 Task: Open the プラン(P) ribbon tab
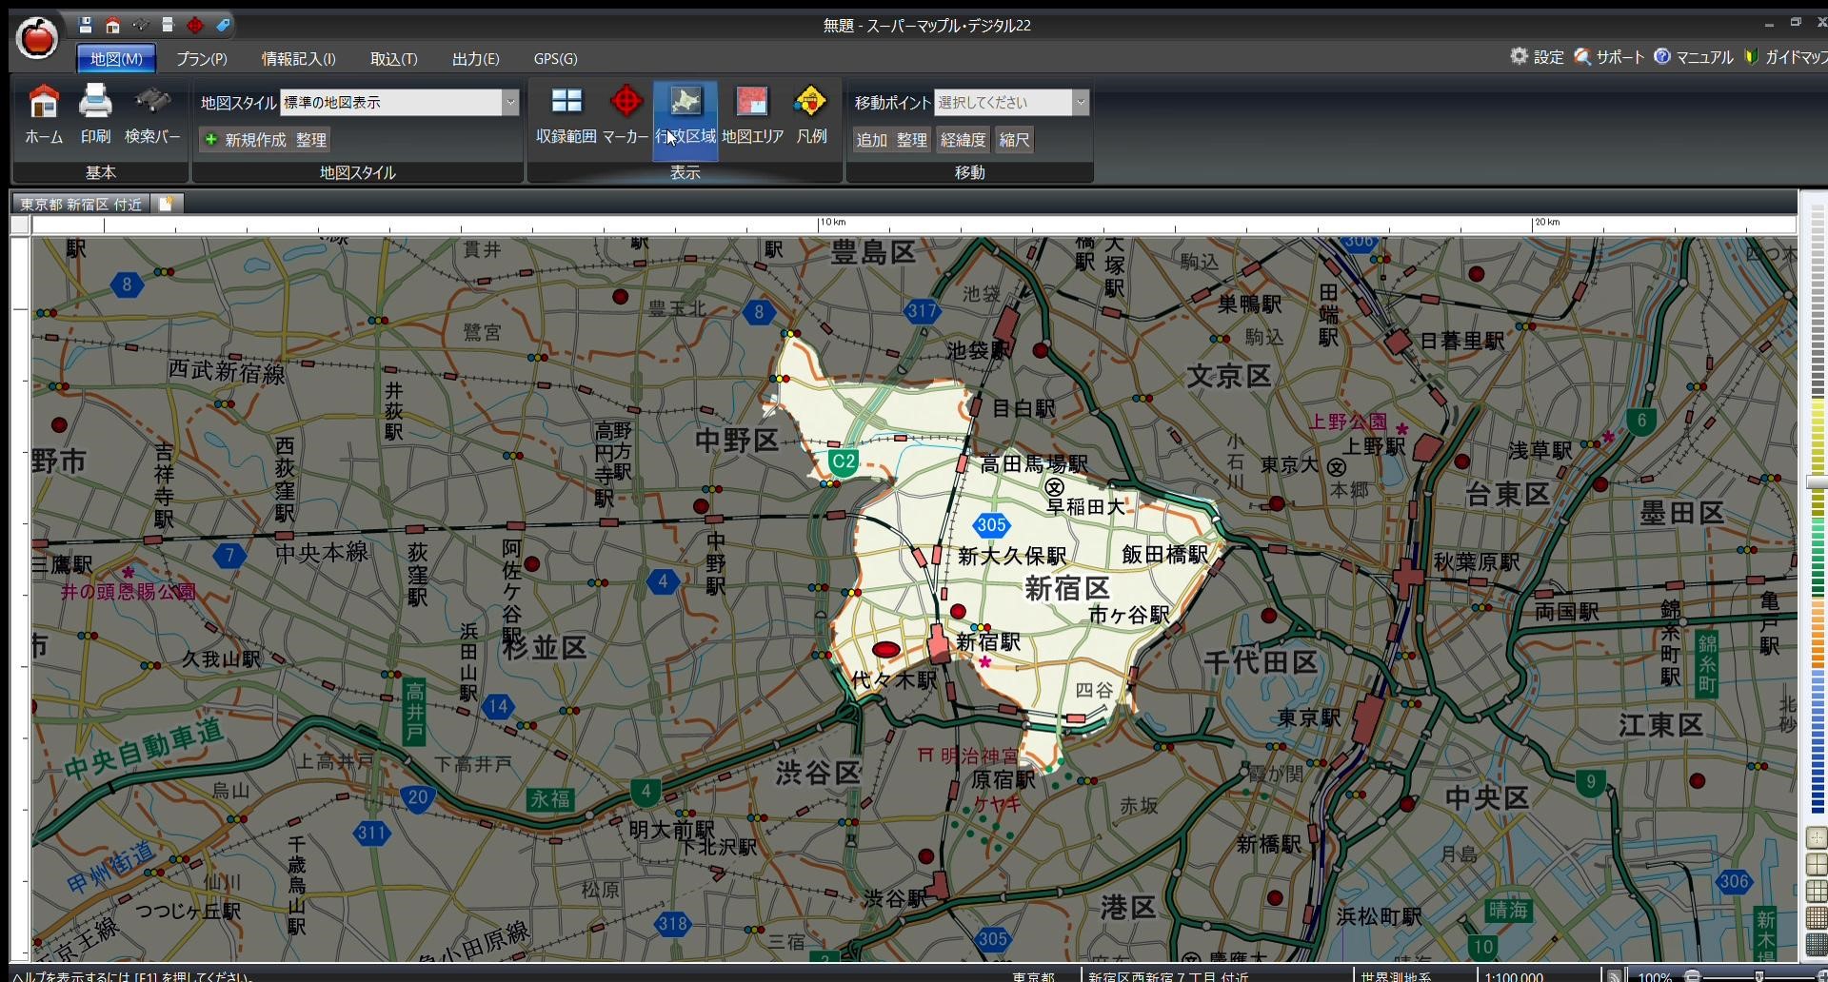click(x=202, y=59)
